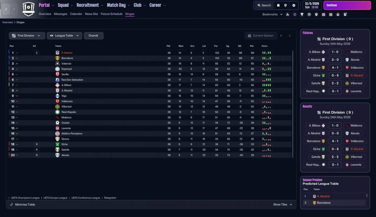Image resolution: width=376 pixels, height=217 pixels.
Task: Click Atlético Pamplona team name in table
Action: (72, 134)
